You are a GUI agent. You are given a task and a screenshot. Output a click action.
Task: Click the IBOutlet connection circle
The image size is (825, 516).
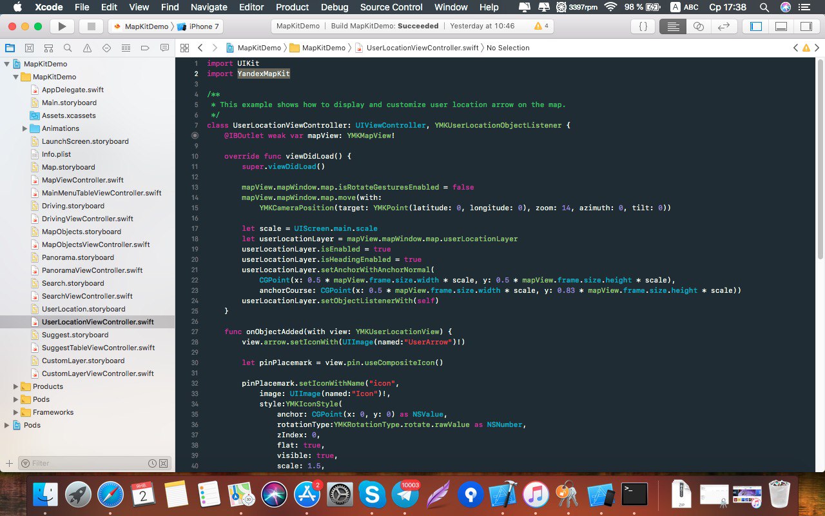[195, 135]
